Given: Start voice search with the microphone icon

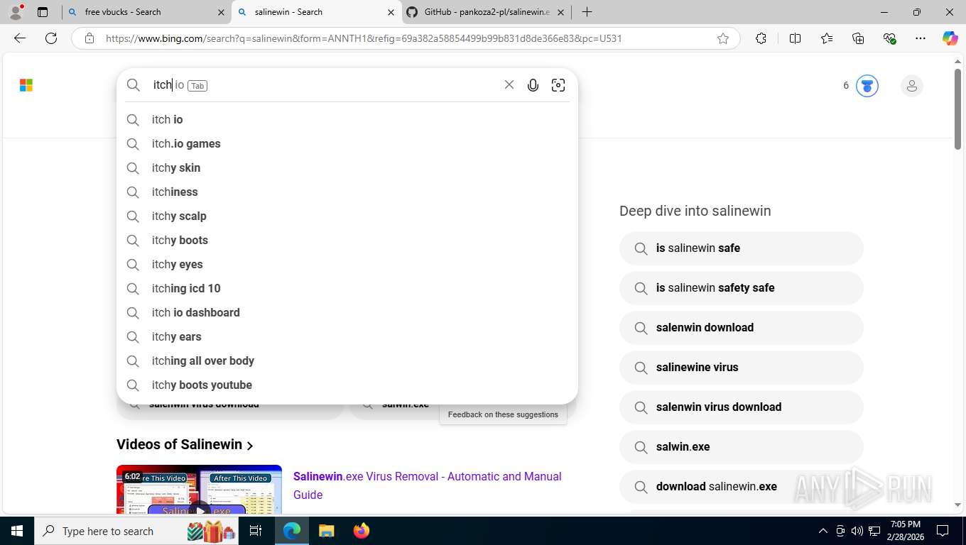Looking at the screenshot, I should [x=533, y=85].
